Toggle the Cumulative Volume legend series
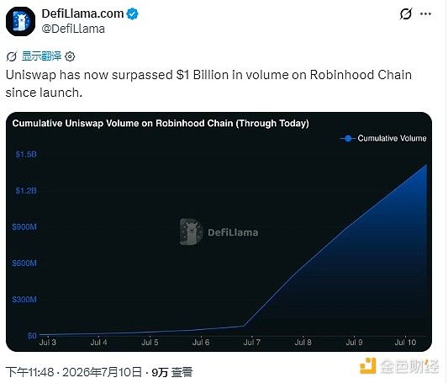This screenshot has width=448, height=383. click(383, 138)
